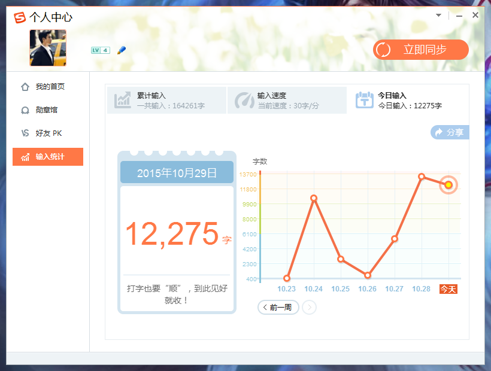Select the 10.27 data point on chart
Image resolution: width=491 pixels, height=371 pixels.
click(x=395, y=239)
